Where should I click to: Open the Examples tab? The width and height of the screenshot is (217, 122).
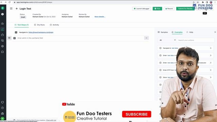point(177,32)
